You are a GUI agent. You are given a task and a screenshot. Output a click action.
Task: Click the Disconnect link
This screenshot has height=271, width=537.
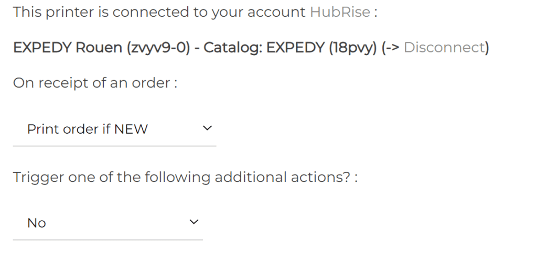(x=444, y=48)
